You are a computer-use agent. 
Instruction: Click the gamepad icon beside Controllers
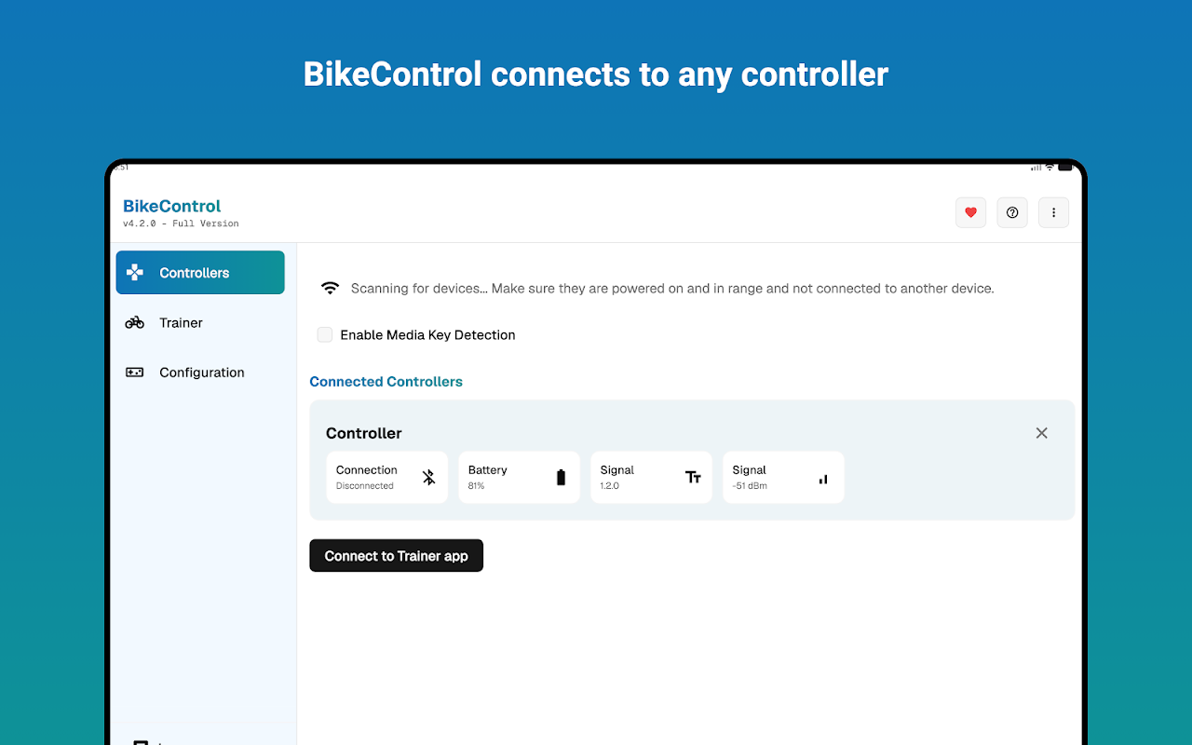(135, 273)
